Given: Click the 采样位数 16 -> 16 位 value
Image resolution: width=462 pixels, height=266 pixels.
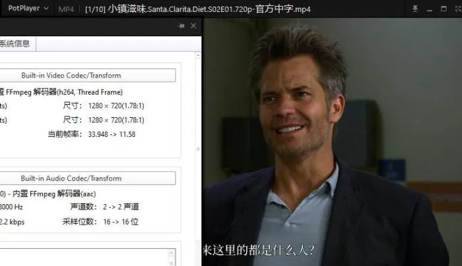Looking at the screenshot, I should [121, 222].
